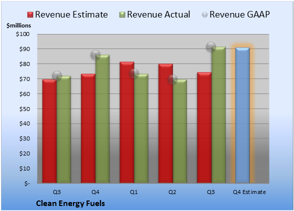Select the red estimate bar above Q2

[166, 123]
